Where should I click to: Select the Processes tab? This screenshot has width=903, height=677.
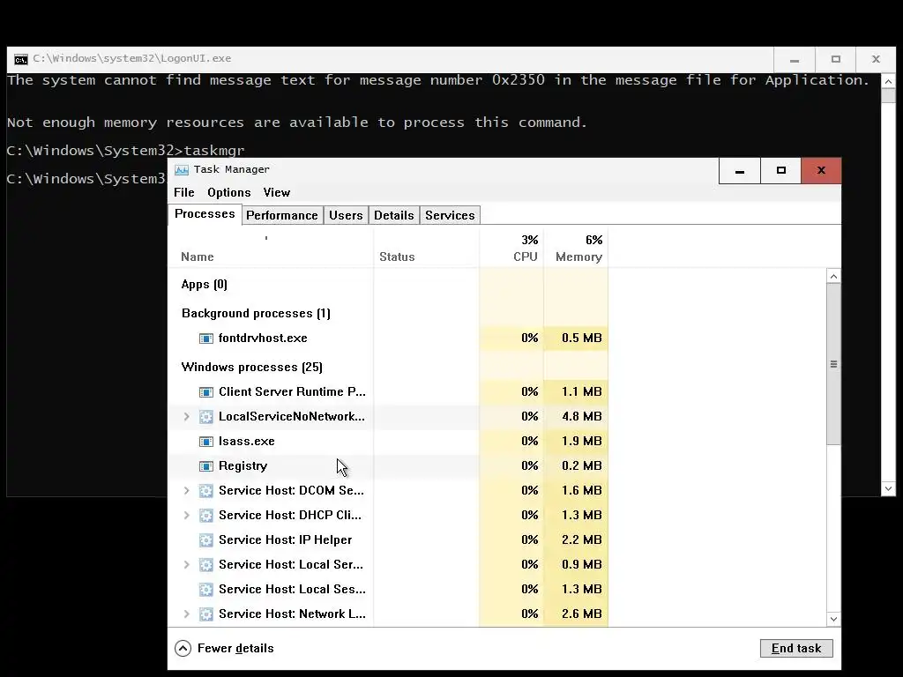tap(205, 213)
